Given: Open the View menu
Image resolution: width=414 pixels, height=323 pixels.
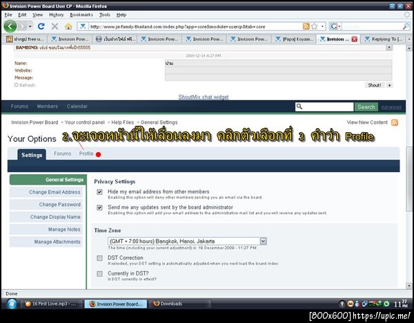Looking at the screenshot, I should [38, 14].
